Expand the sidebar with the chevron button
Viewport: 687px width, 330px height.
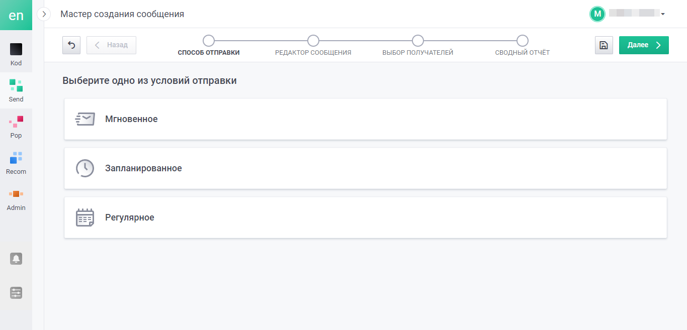44,14
